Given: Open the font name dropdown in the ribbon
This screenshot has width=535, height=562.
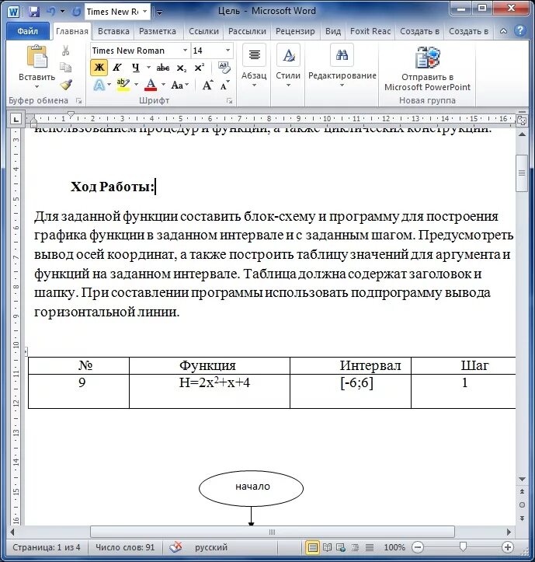Looking at the screenshot, I should [x=185, y=51].
